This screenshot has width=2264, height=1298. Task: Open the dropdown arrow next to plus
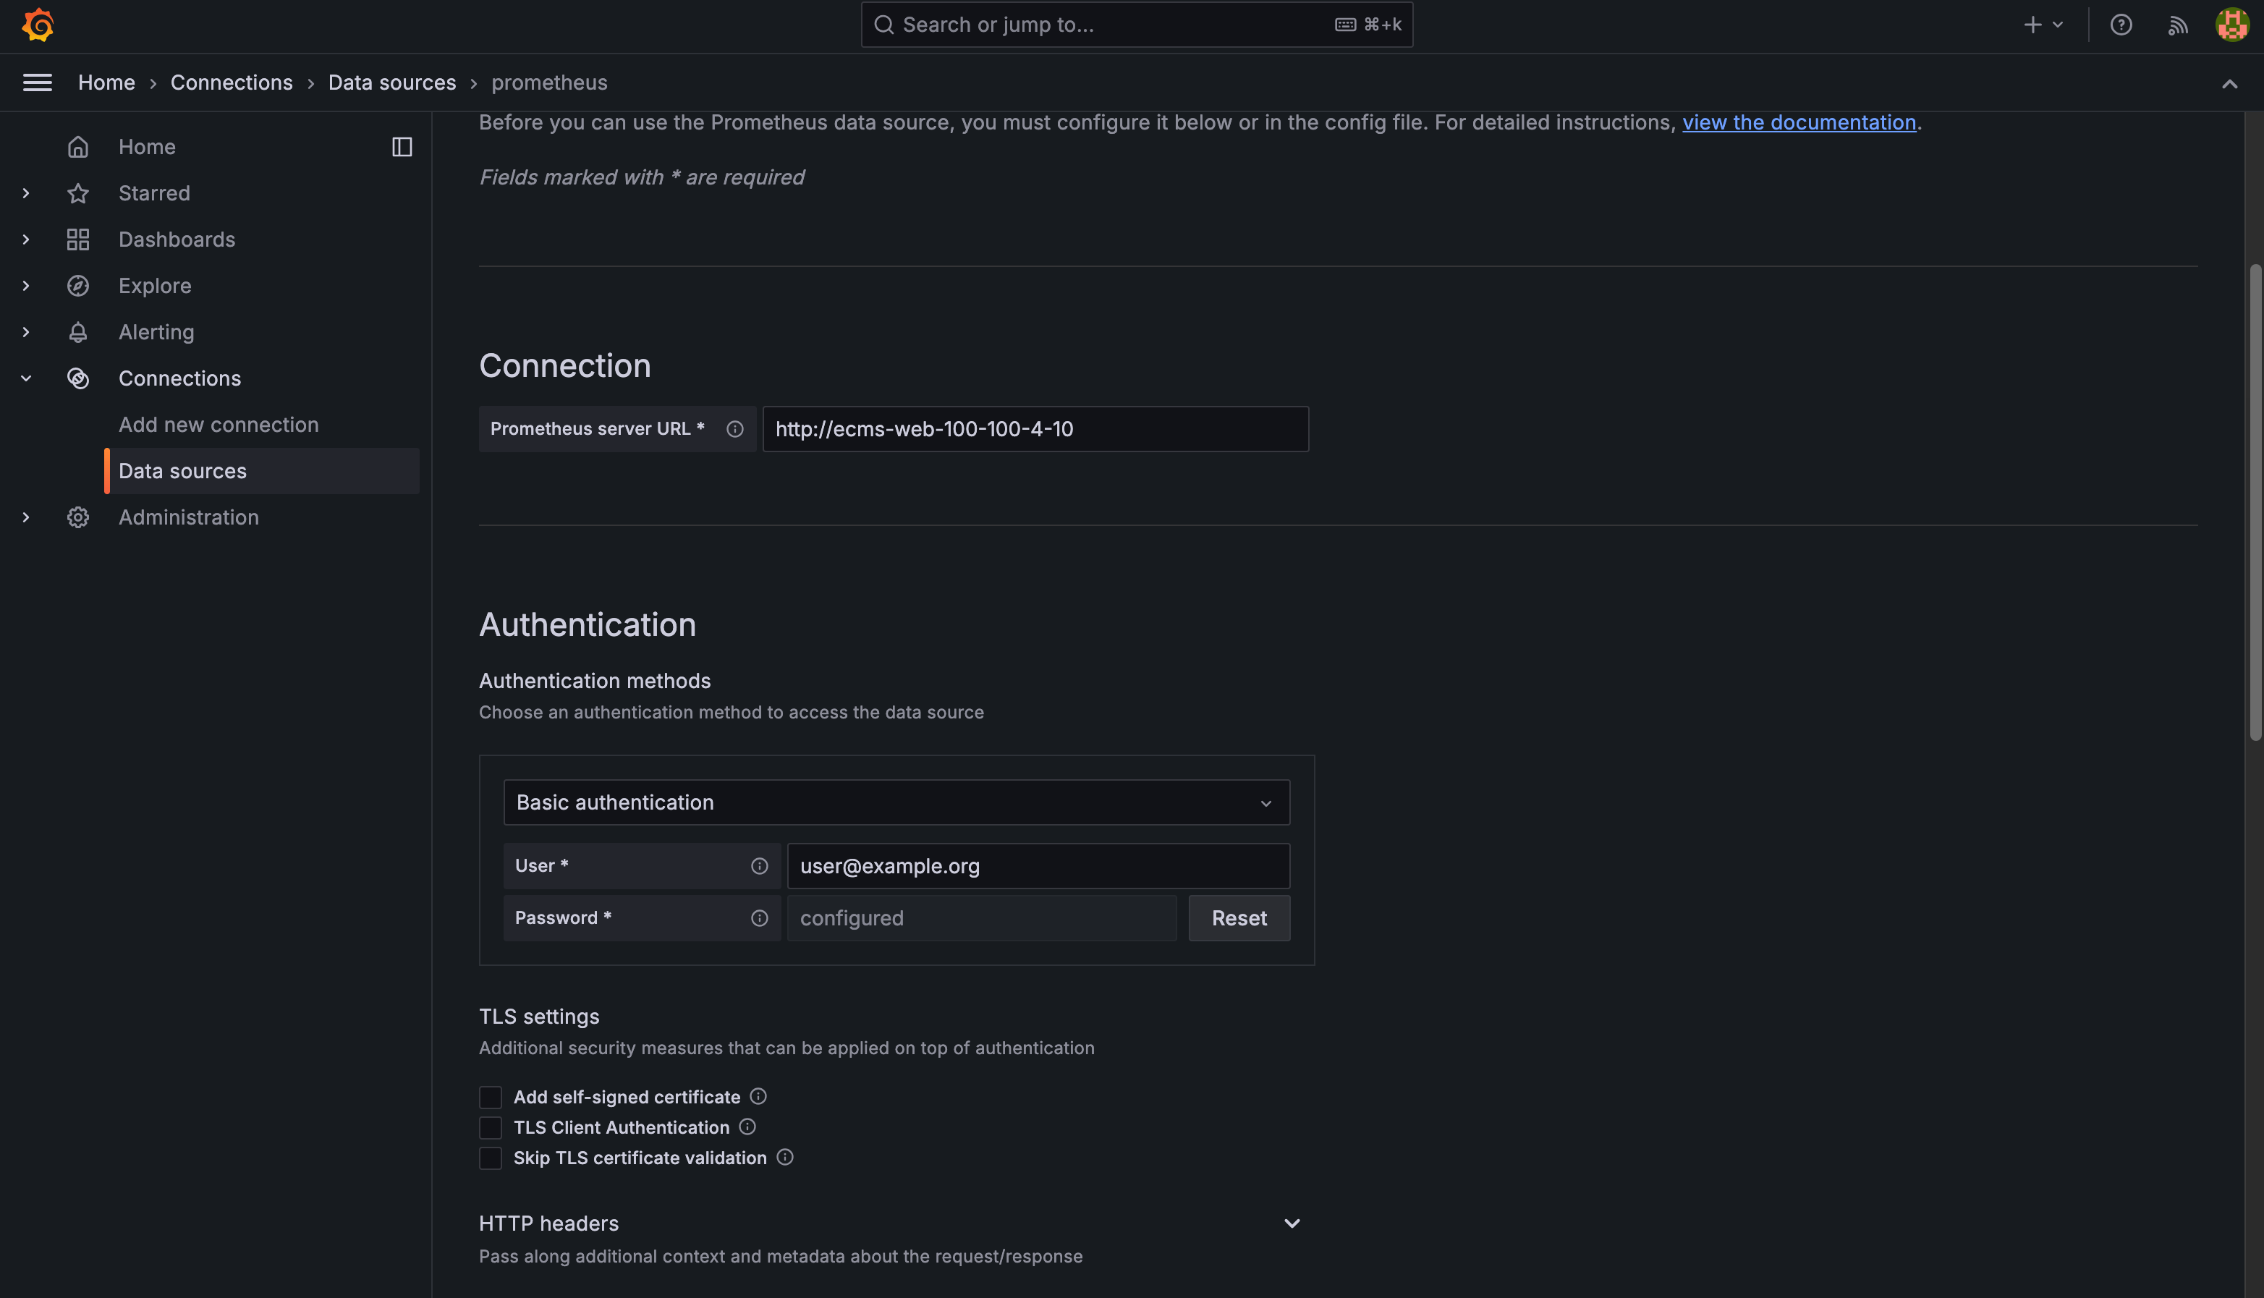(x=2058, y=25)
